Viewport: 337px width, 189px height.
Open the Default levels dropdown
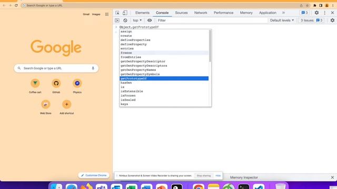(282, 20)
